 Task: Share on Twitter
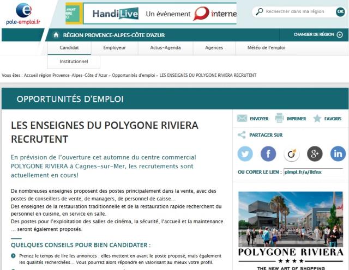point(245,154)
